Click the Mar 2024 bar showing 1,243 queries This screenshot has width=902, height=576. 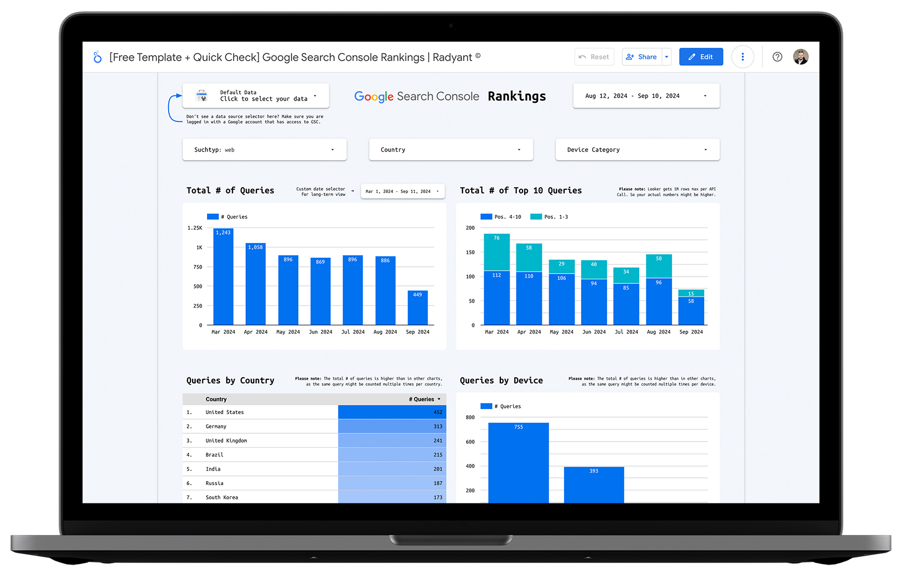tap(223, 278)
